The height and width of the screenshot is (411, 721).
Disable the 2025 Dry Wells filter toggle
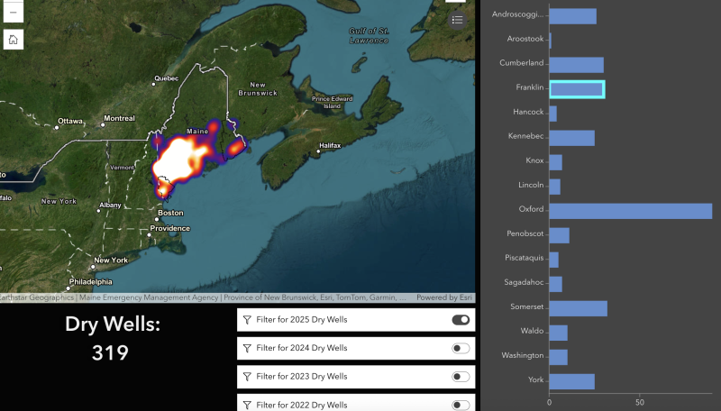(x=461, y=320)
